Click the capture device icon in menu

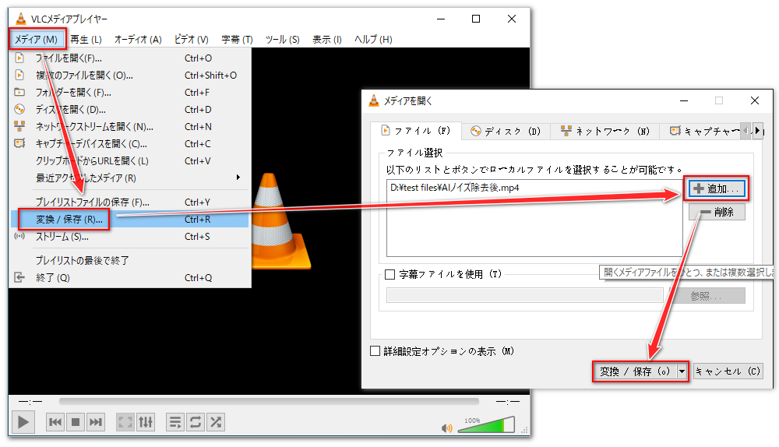click(19, 143)
